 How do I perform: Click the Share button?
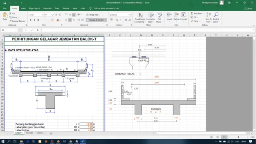pyautogui.click(x=248, y=8)
